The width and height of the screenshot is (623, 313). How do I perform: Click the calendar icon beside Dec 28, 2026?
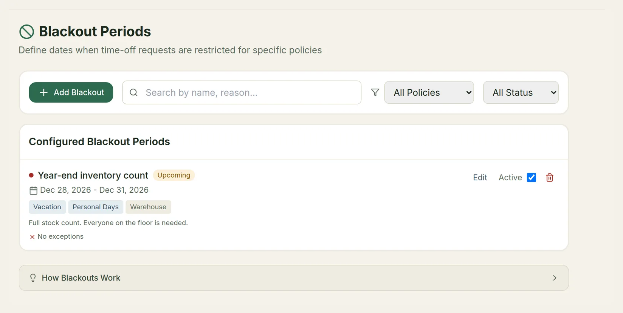coord(33,190)
